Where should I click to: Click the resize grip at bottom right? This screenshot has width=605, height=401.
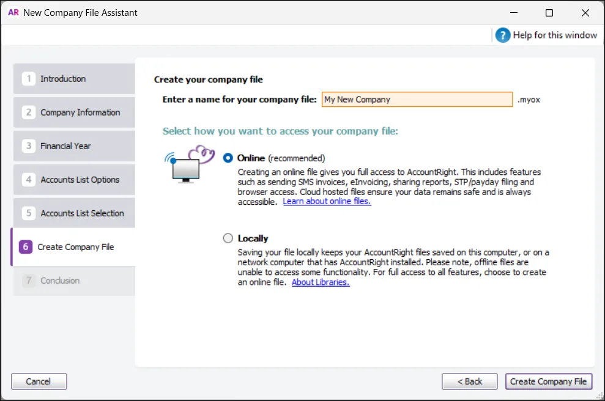(x=600, y=396)
